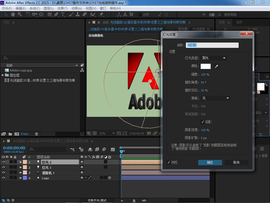
Task: Open the toolbar overflow chevron
Action: (x=204, y=15)
